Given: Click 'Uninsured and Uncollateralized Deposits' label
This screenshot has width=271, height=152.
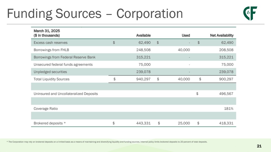Looking at the screenshot, I should (66, 94).
